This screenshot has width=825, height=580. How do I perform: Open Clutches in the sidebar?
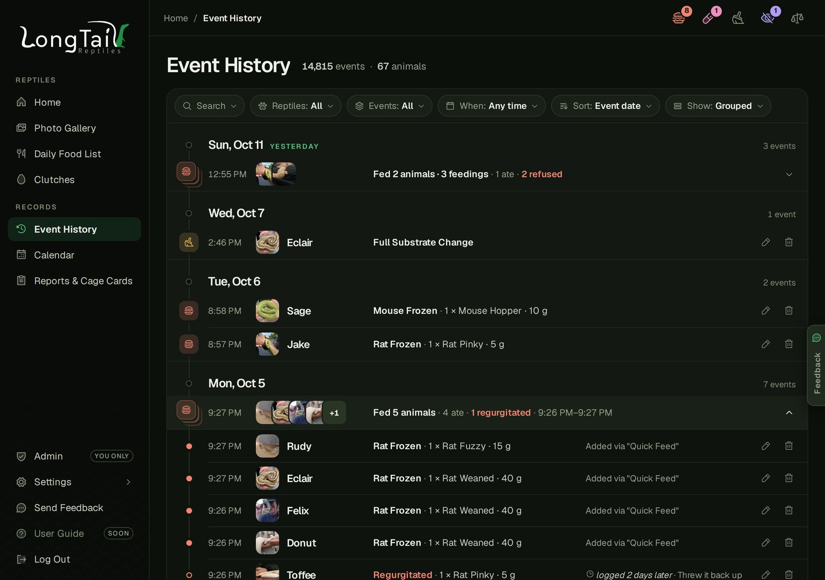click(x=74, y=179)
